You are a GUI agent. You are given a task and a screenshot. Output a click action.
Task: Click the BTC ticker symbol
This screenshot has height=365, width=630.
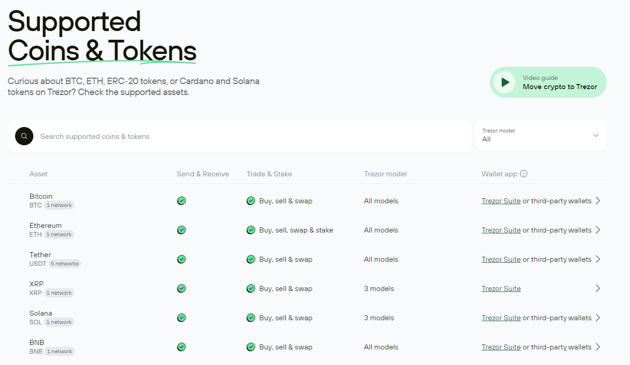coord(36,205)
